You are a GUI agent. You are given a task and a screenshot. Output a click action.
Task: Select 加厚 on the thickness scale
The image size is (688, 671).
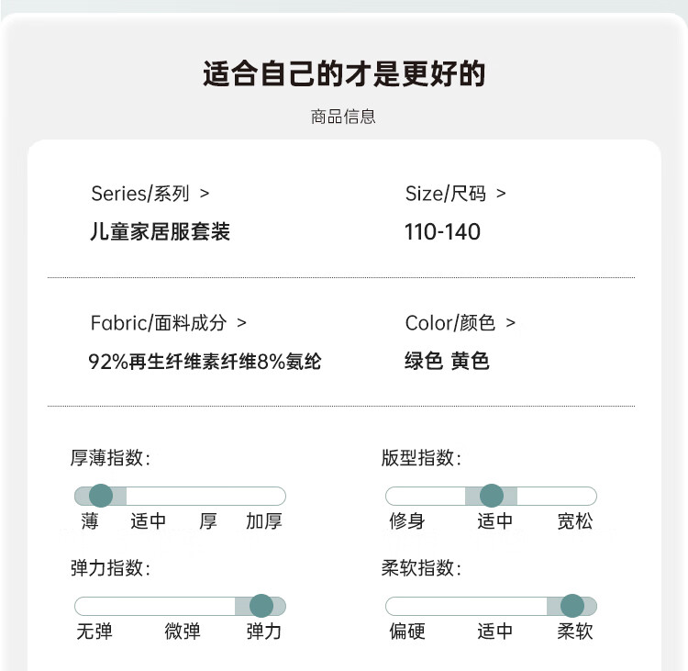[263, 521]
